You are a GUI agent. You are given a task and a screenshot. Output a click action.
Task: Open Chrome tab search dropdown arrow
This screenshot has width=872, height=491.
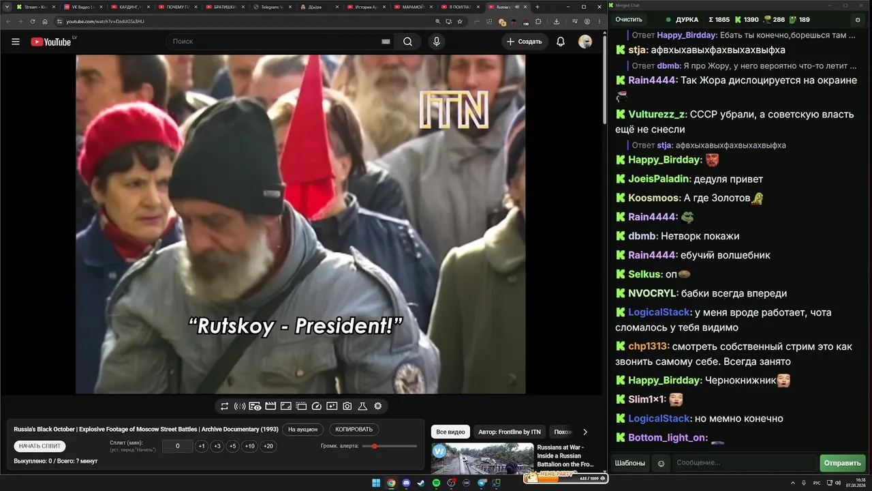coord(7,7)
